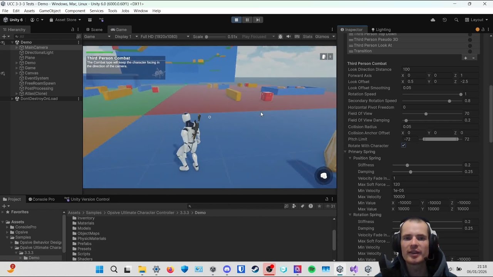Click the search magnifier in top toolbar
The image size is (493, 277).
pyautogui.click(x=456, y=20)
